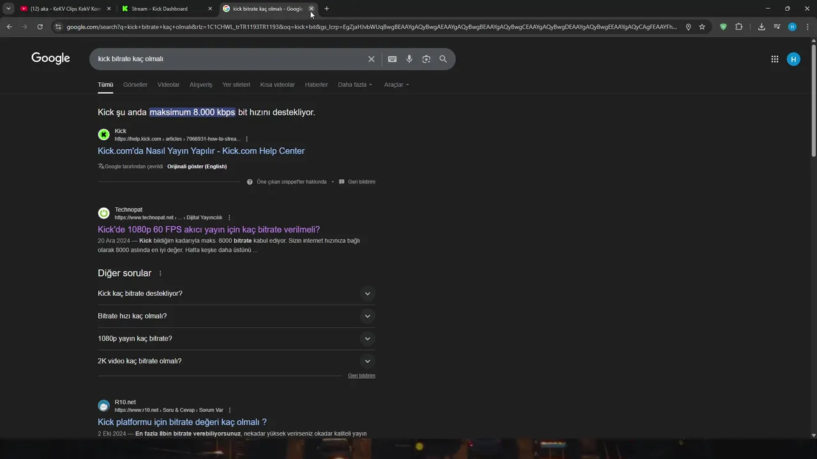Viewport: 817px width, 459px height.
Task: Expand '2K video kaç bitrate olmalı?' question
Action: 236,361
